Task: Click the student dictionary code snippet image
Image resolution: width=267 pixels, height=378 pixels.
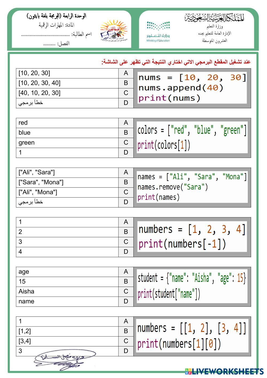Action: (192, 286)
